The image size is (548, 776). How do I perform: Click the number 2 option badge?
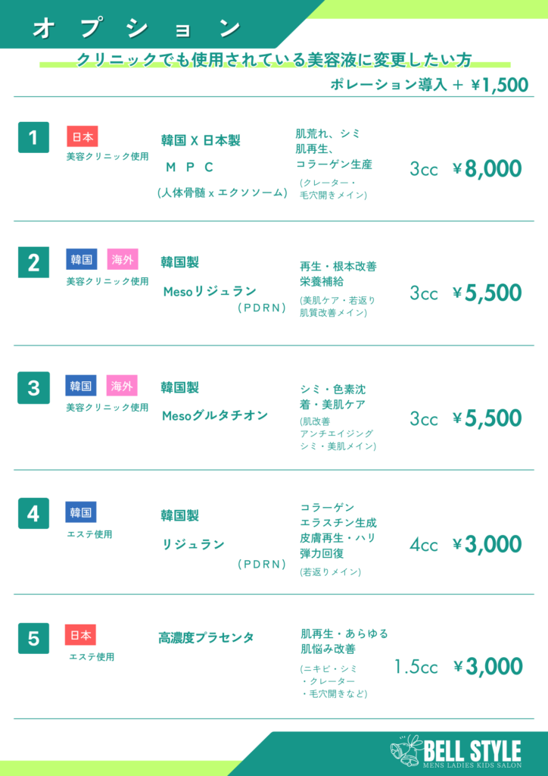click(33, 263)
